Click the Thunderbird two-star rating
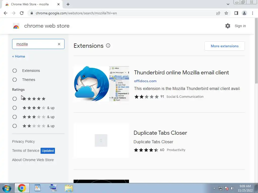 click(x=146, y=97)
